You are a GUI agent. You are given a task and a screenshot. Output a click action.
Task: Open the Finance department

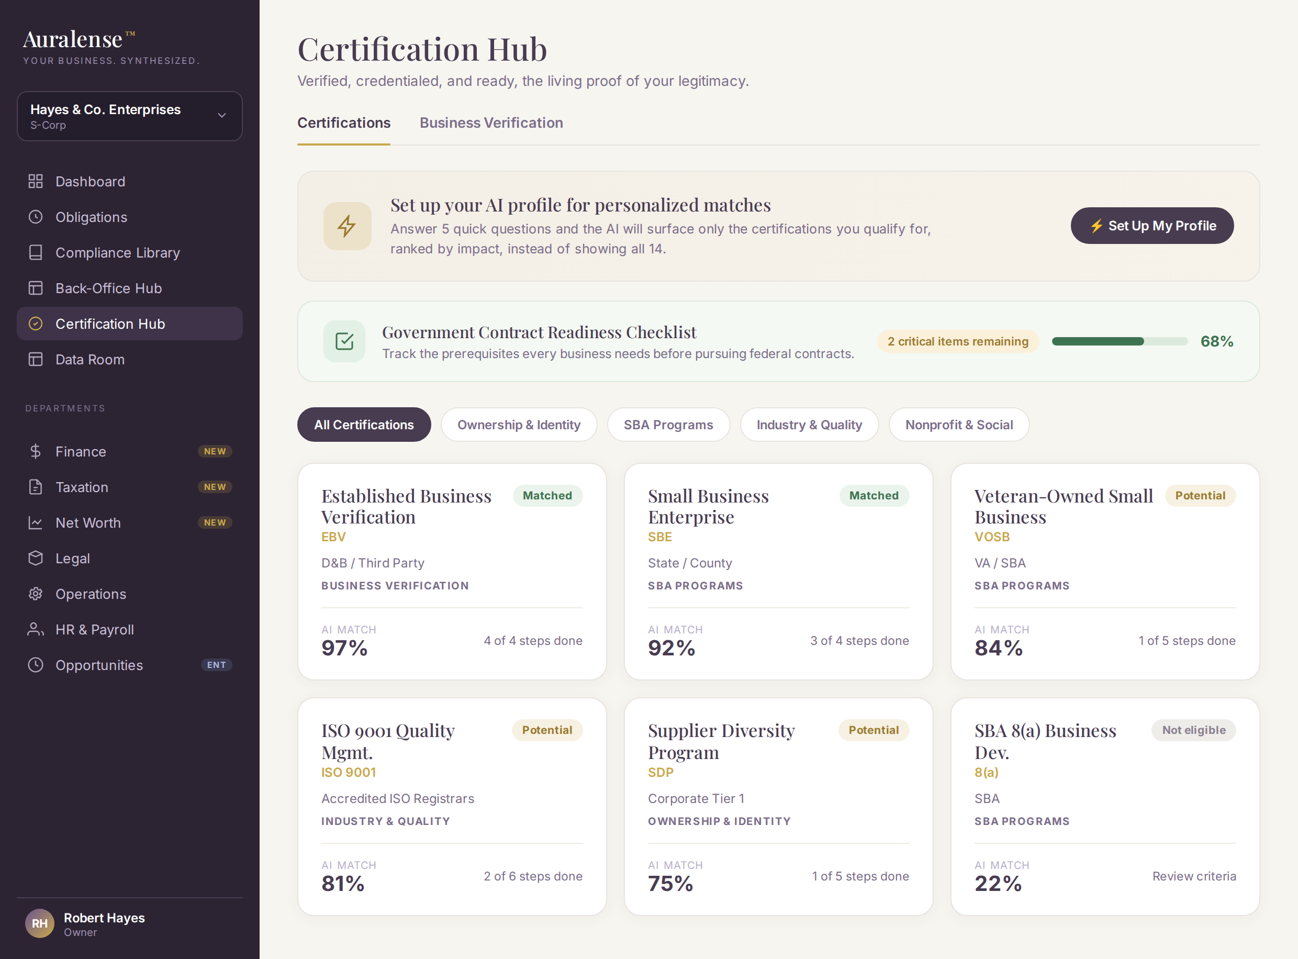129,451
